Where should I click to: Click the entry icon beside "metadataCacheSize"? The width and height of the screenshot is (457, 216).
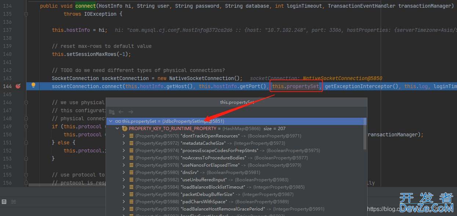[131, 143]
